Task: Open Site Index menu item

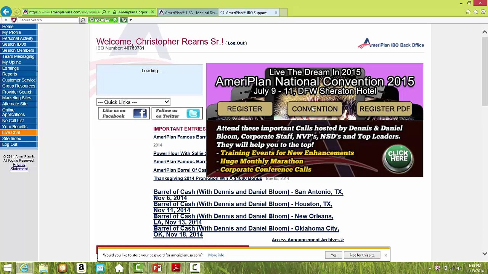Action: (x=19, y=139)
